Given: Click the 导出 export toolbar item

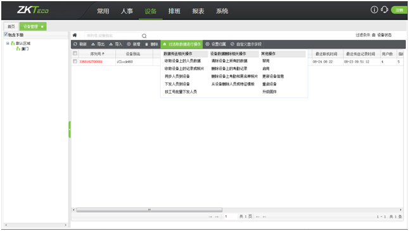Looking at the screenshot, I should (98, 44).
